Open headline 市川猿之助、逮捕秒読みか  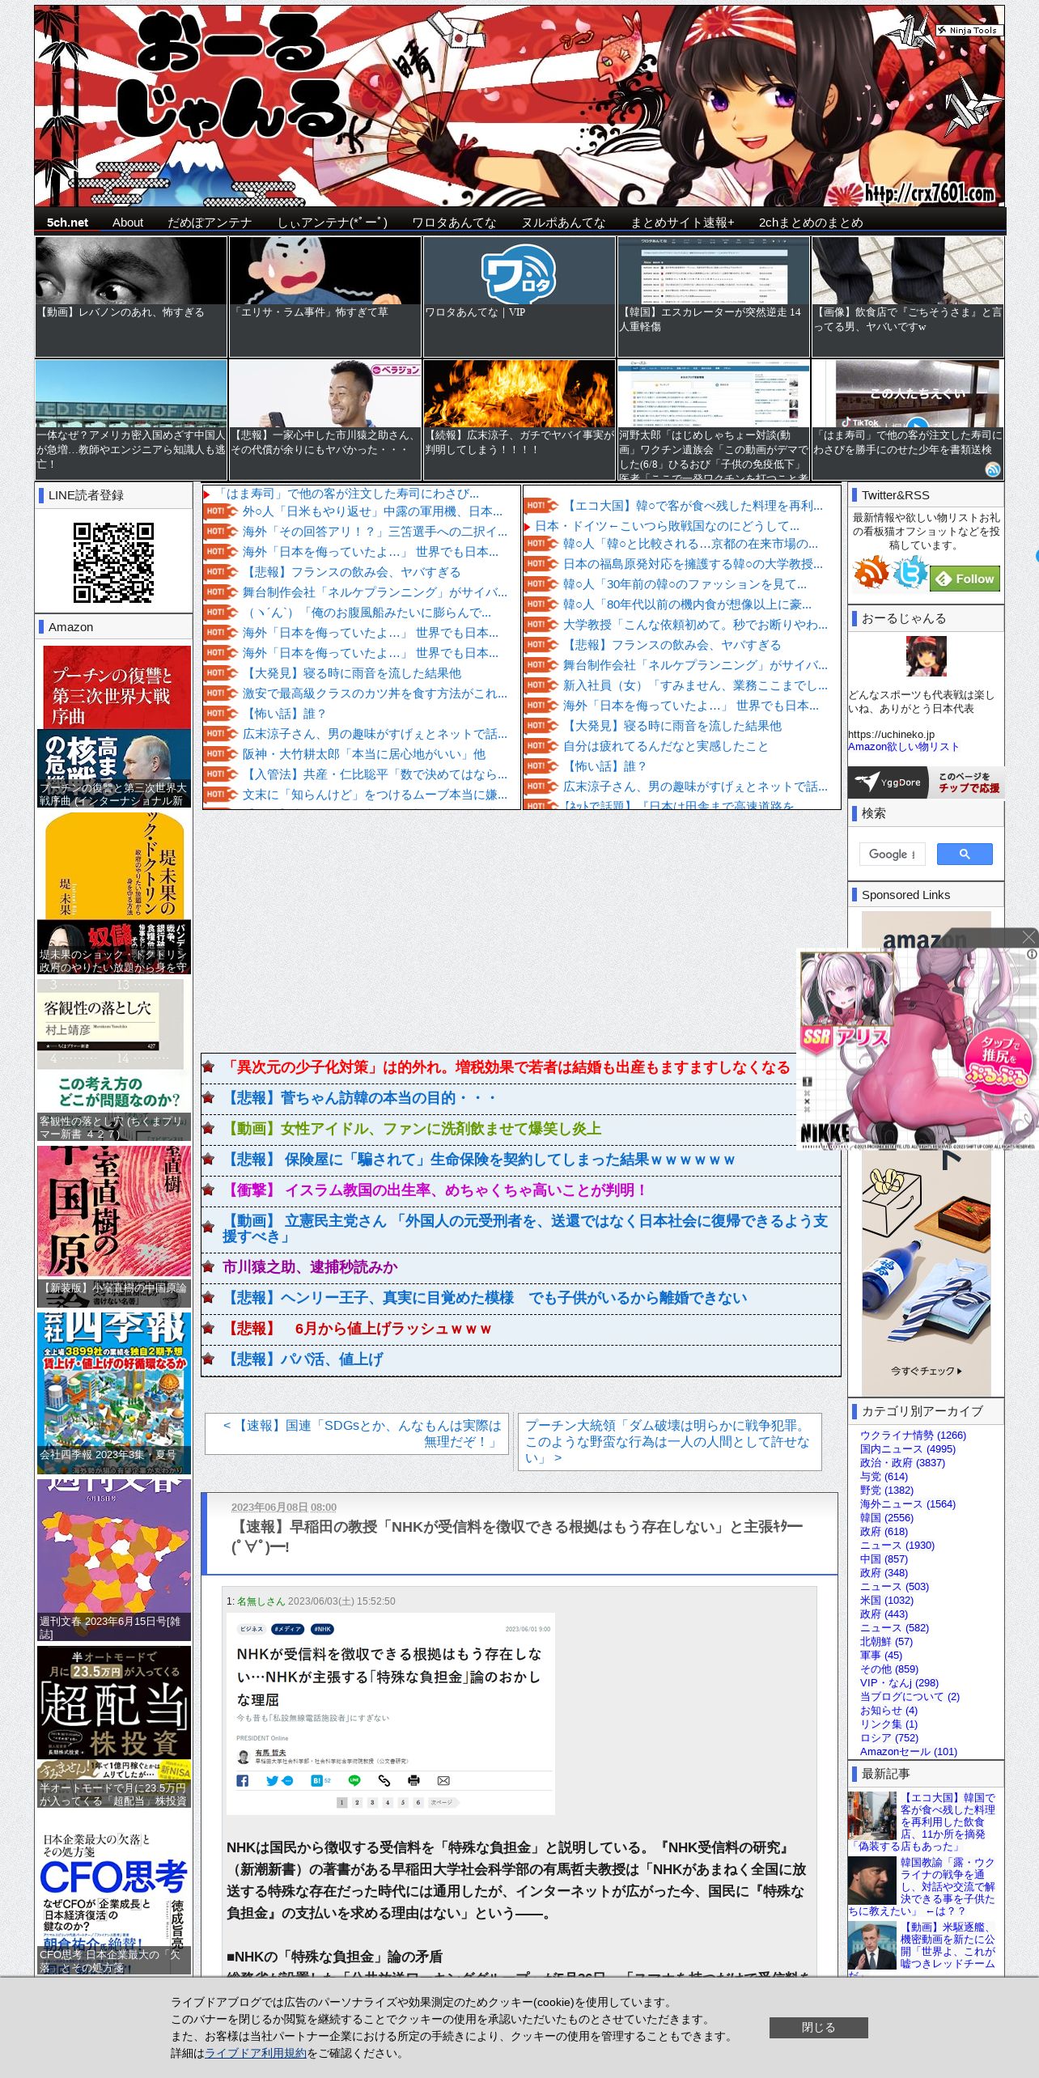(x=310, y=1267)
